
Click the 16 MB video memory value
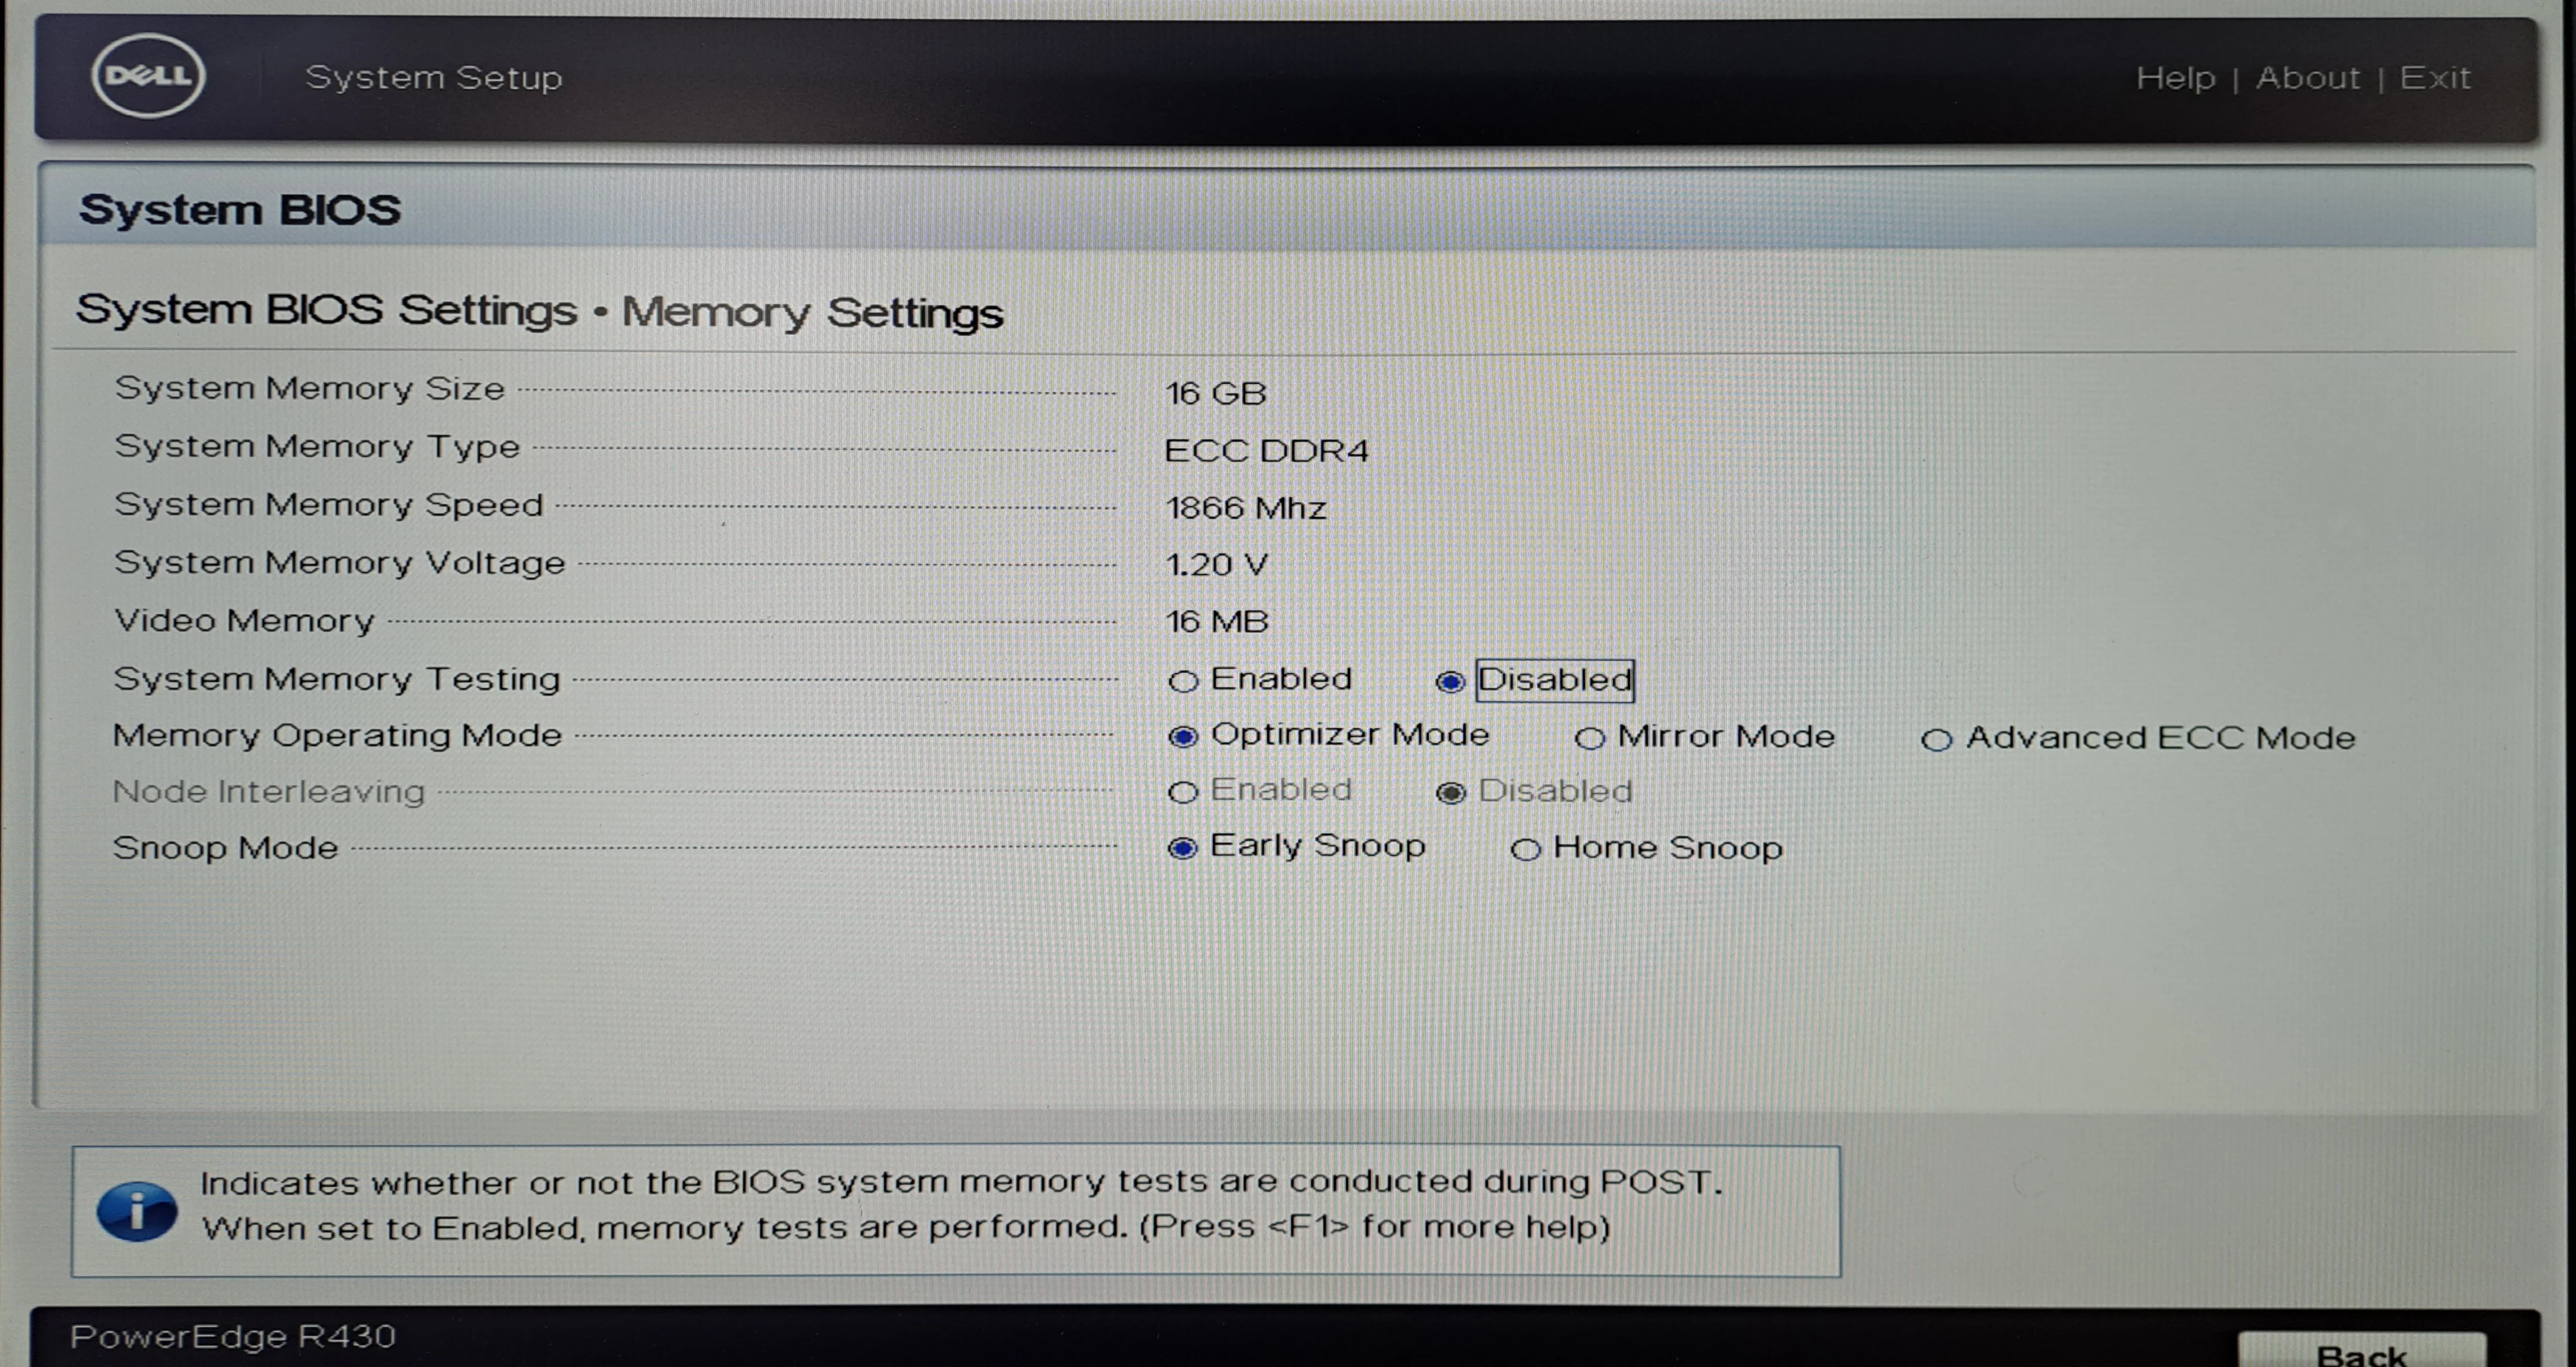coord(1217,621)
